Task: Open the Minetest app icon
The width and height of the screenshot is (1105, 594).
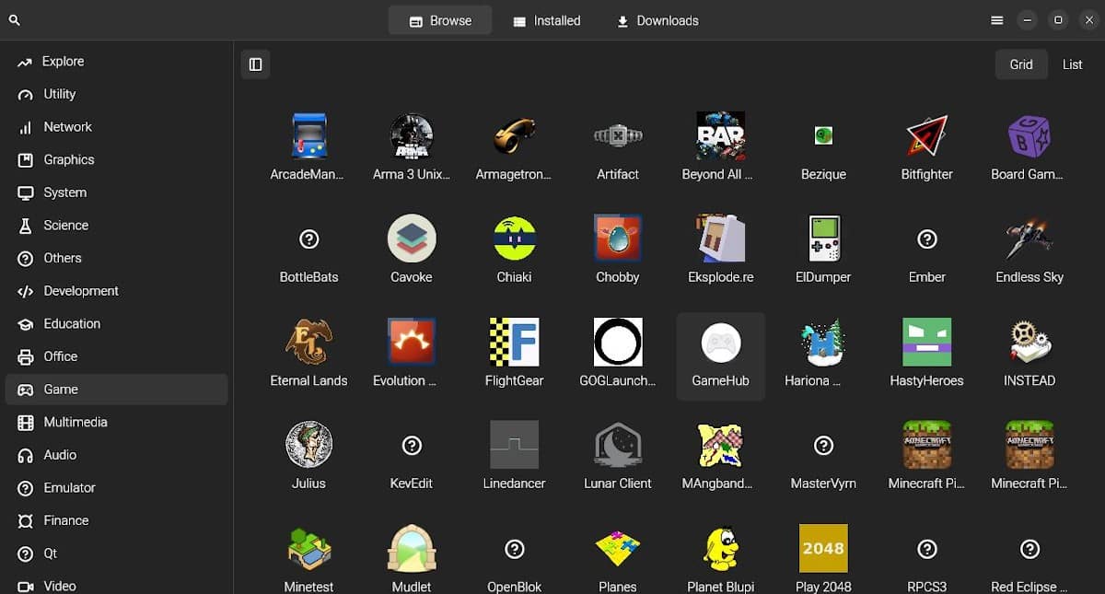Action: [x=308, y=549]
